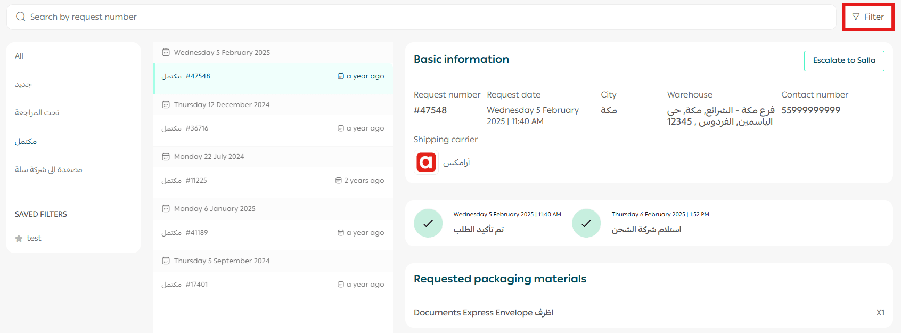Select the All status tab
This screenshot has width=901, height=333.
point(19,56)
